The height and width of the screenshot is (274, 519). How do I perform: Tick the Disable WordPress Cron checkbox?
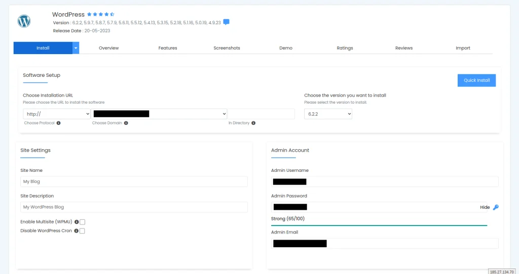pos(82,231)
